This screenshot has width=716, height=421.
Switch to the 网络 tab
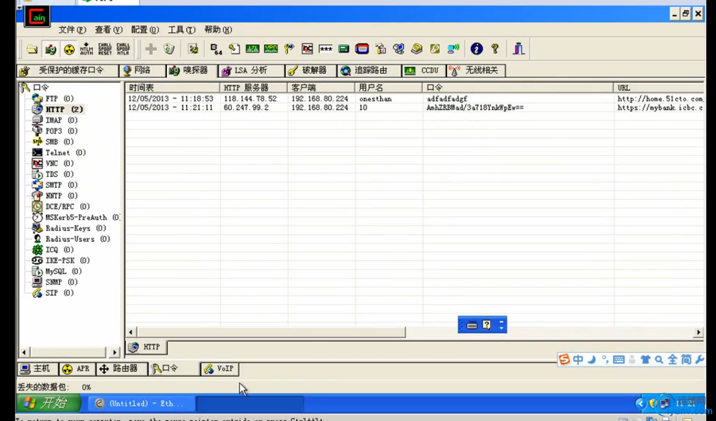click(142, 71)
